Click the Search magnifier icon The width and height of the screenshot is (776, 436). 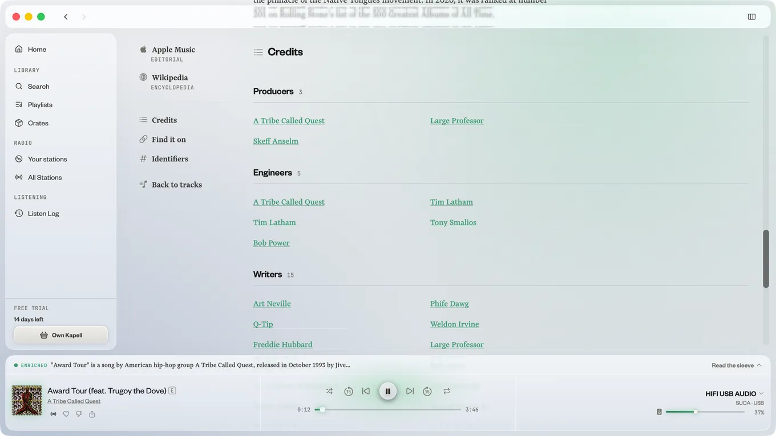(x=19, y=87)
